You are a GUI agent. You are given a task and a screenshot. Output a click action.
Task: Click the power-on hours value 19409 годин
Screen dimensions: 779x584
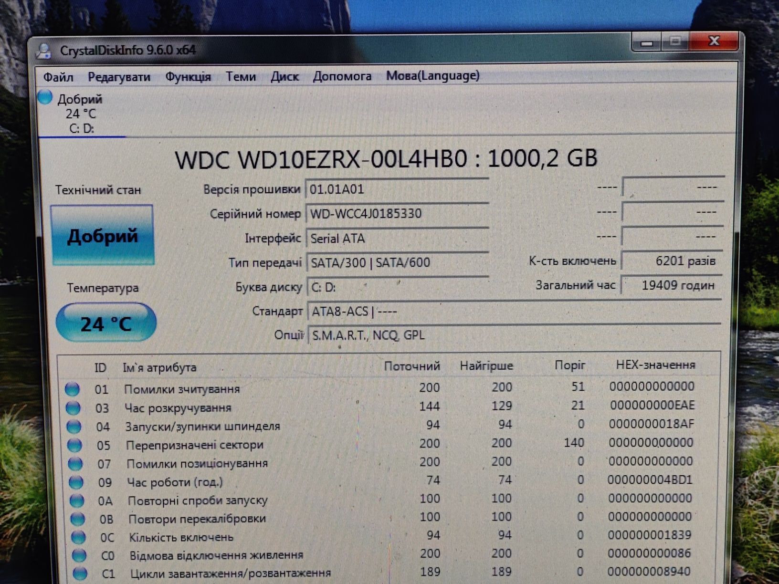[x=672, y=285]
